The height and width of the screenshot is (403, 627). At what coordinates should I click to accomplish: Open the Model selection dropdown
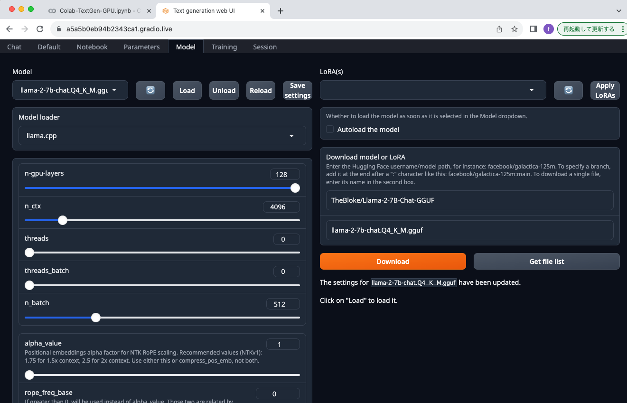(x=70, y=90)
